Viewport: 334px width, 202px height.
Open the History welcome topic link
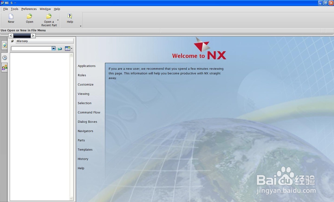(83, 159)
